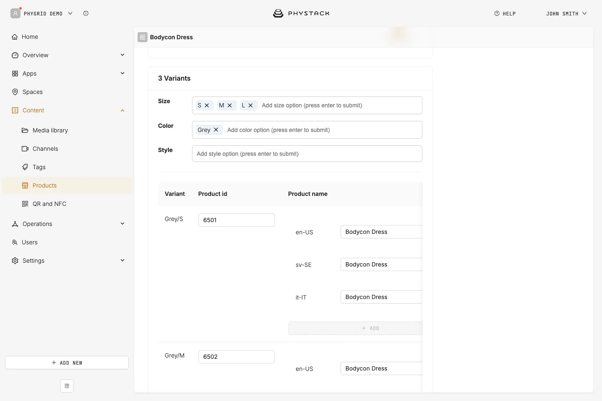Click the Phygrid Demo avatar icon
Viewport: 602px width, 401px height.
coord(15,13)
